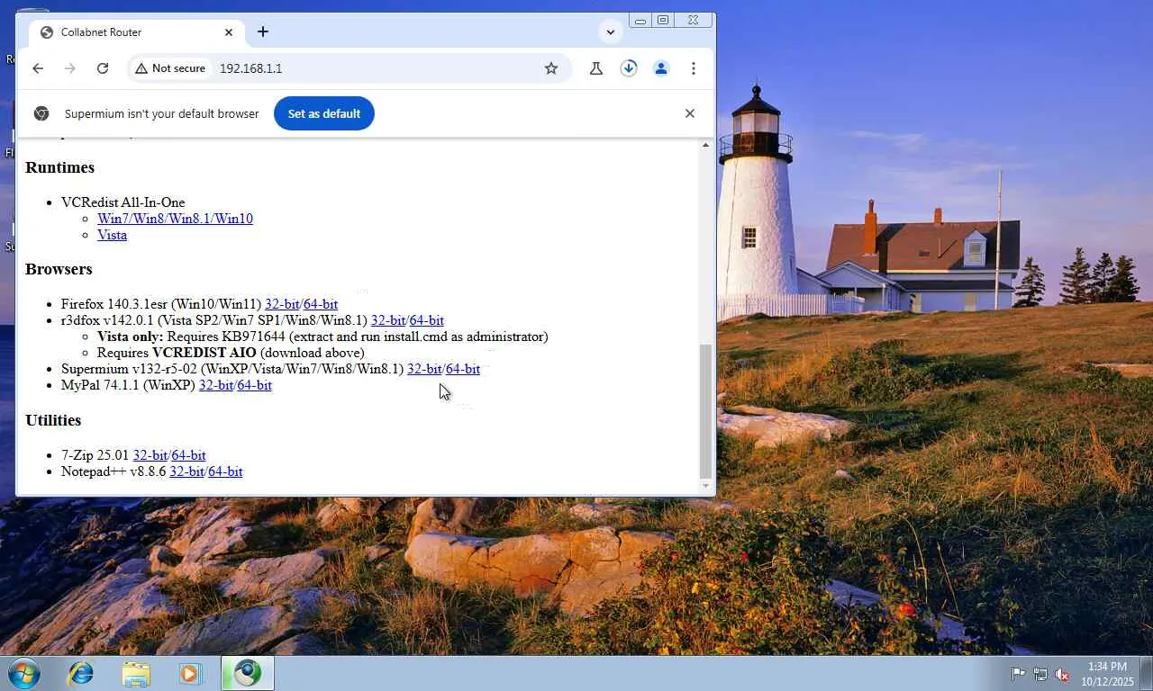Open the Win7/Win8/Win8.1/Win10 VCRedist link
The image size is (1153, 691).
tap(175, 219)
